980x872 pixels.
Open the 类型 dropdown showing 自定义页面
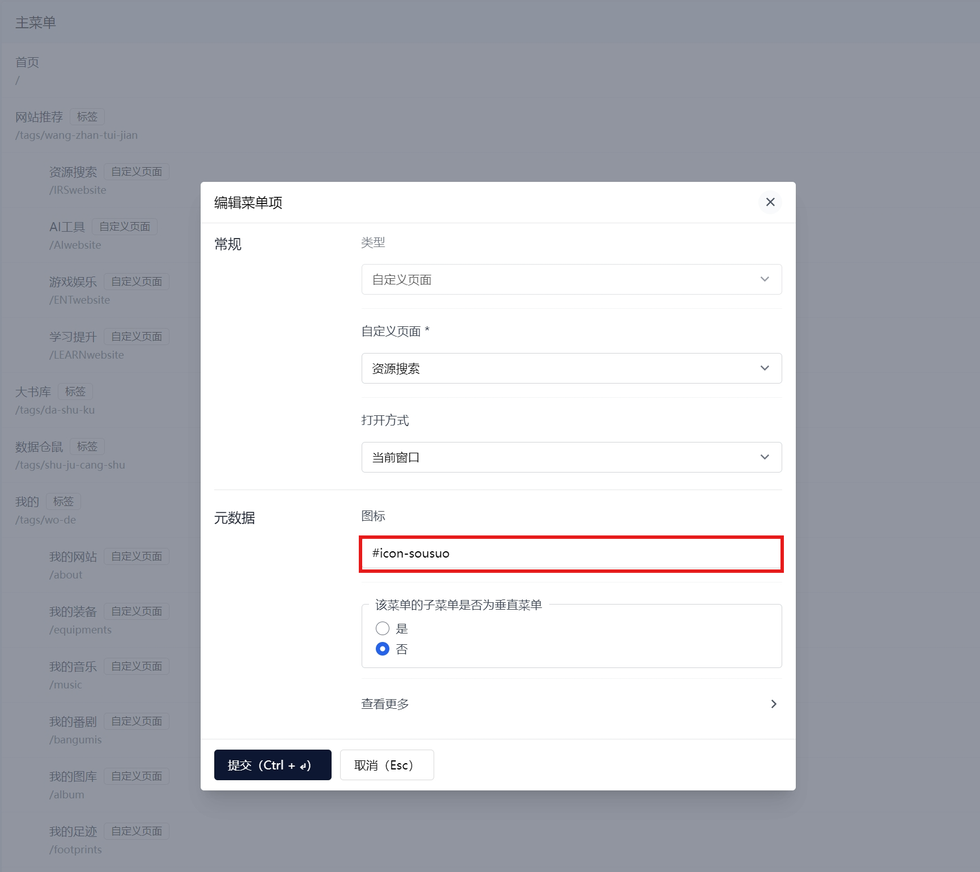(x=571, y=279)
